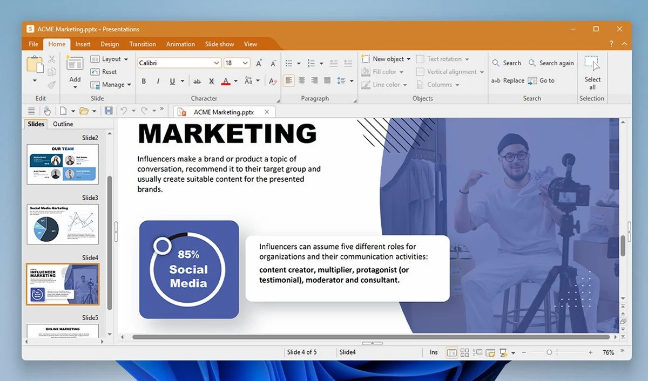Image resolution: width=648 pixels, height=381 pixels.
Task: Click the Add slide icon
Action: 75,63
